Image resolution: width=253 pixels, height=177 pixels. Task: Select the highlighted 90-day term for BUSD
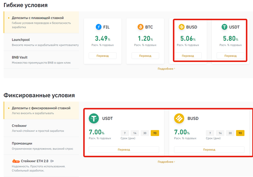click(x=240, y=133)
